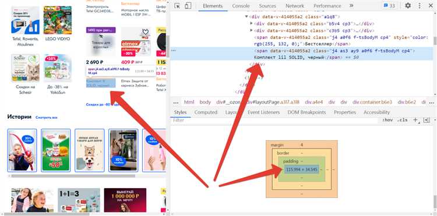Viewport: 437px width, 216px height.
Task: Open the 33 issues message badge
Action: click(389, 6)
